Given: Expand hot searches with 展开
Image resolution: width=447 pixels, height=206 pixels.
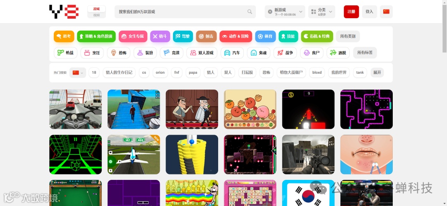Looking at the screenshot, I should [377, 73].
